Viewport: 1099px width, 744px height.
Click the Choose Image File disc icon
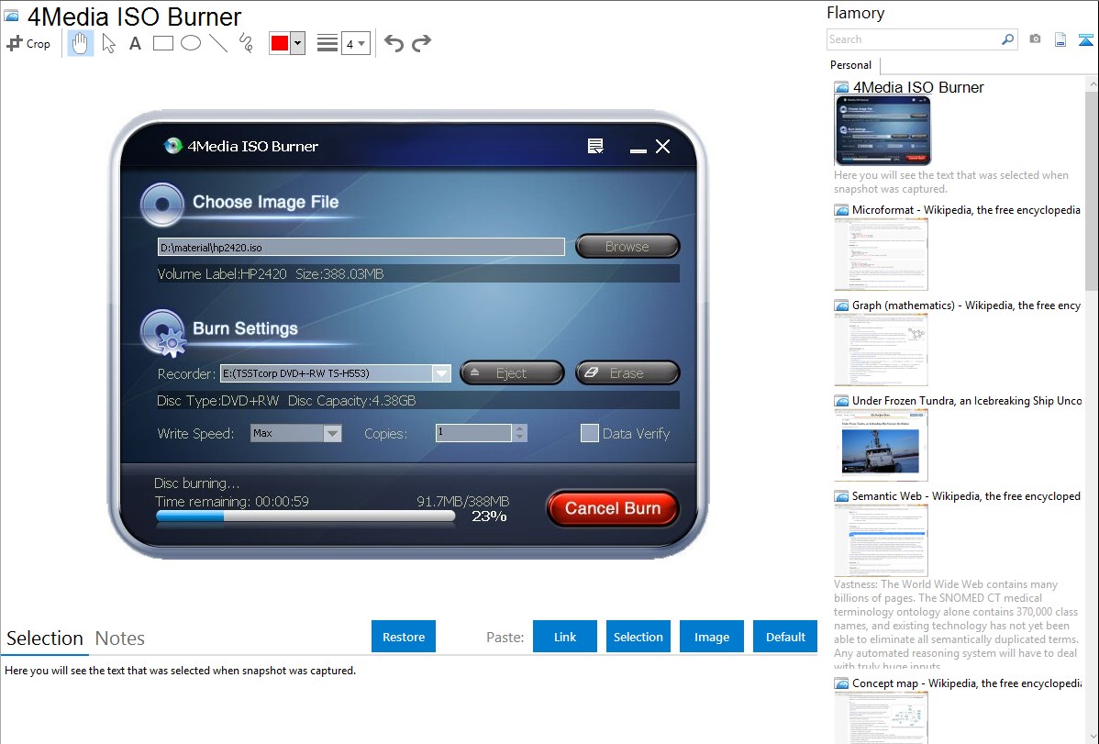161,205
